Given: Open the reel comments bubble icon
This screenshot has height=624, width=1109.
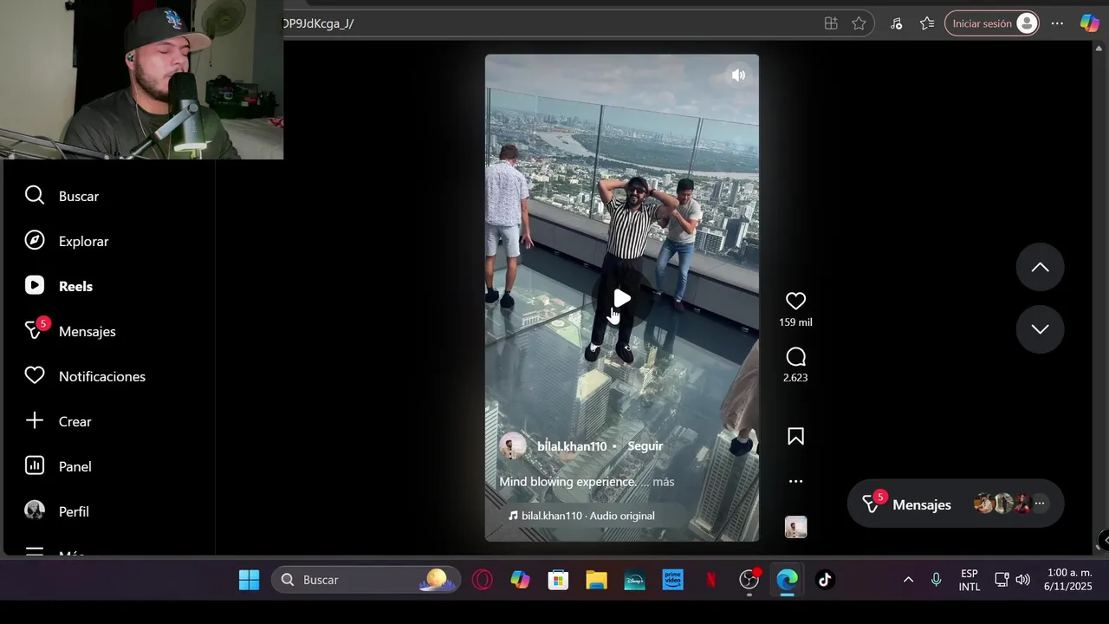Looking at the screenshot, I should coord(795,357).
